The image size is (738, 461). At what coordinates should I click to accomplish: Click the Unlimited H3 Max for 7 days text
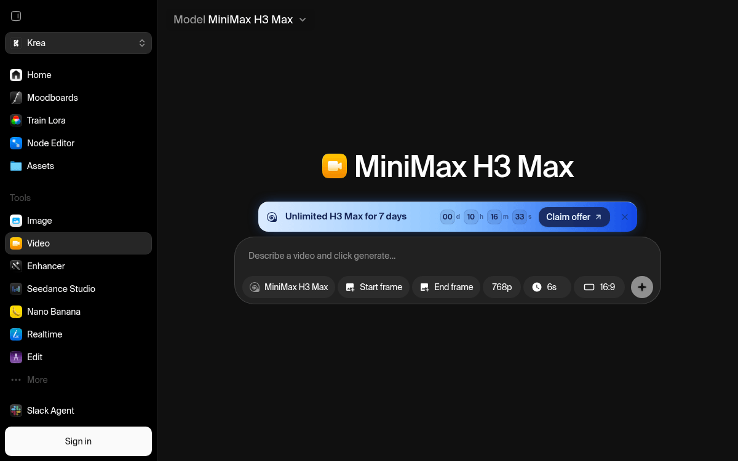point(346,217)
